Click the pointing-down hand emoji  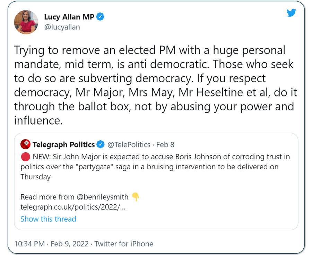click(136, 197)
